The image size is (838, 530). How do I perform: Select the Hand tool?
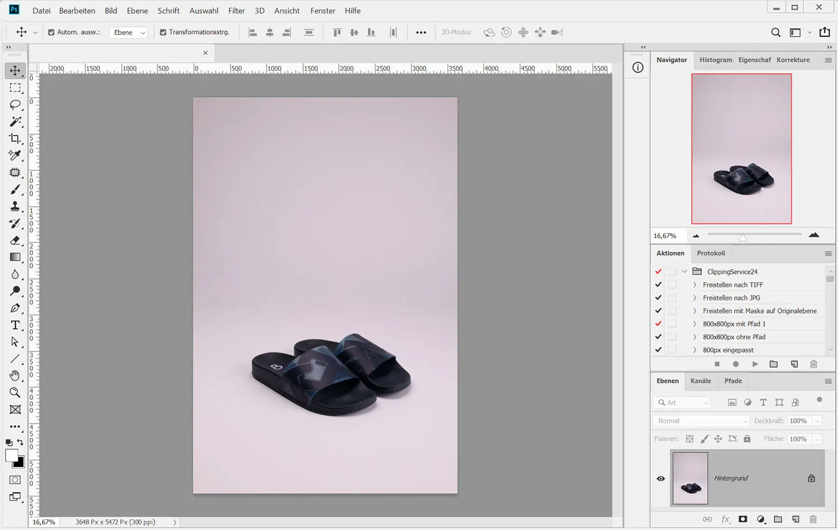(x=15, y=375)
